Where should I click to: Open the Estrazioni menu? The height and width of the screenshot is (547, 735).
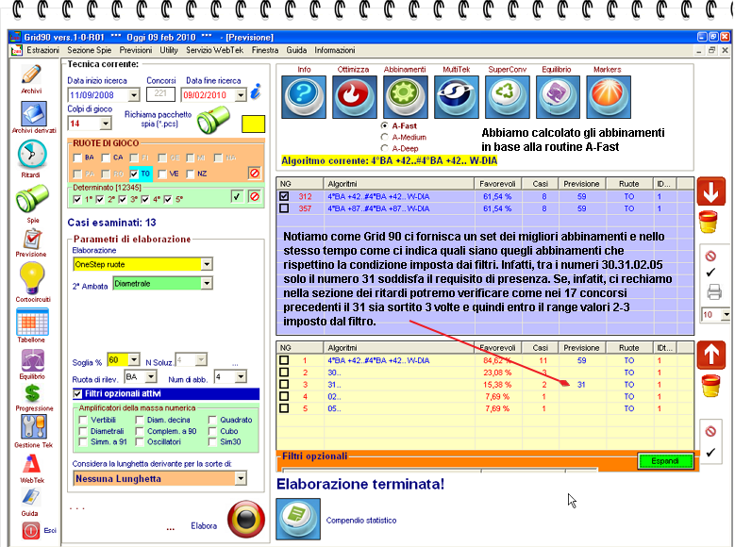coord(42,50)
